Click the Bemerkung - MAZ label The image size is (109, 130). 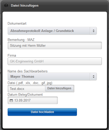(21, 40)
